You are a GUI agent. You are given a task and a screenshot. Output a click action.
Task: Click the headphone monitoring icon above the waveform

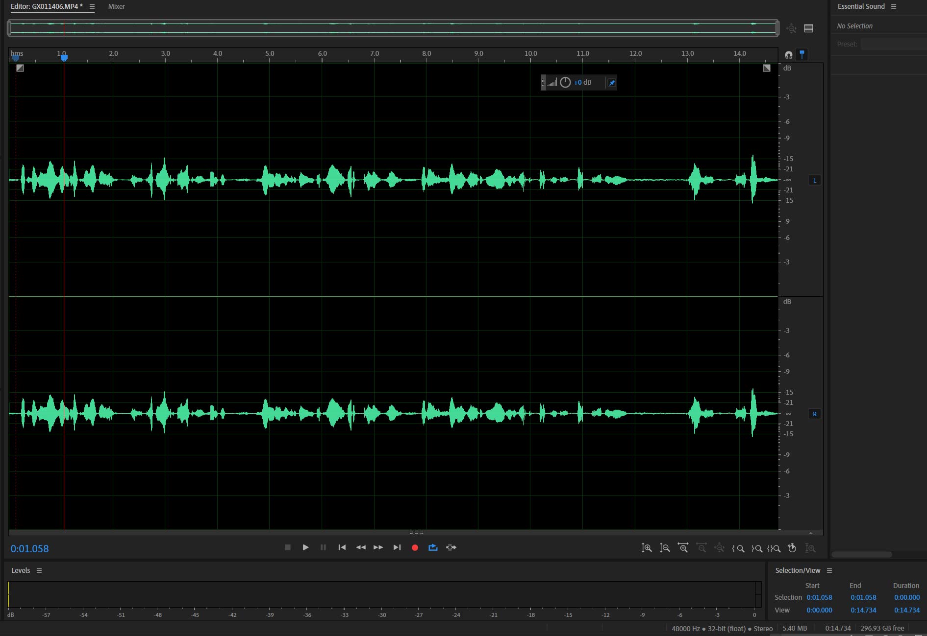point(788,54)
